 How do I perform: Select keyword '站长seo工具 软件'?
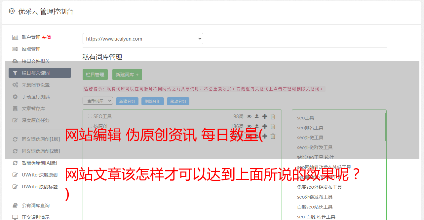(x=315, y=157)
